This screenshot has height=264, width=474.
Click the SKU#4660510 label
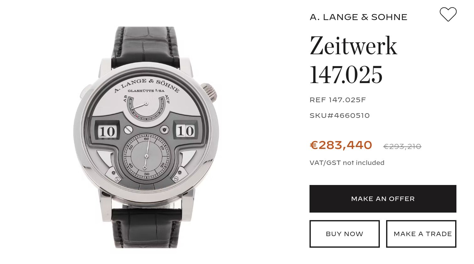tap(340, 116)
